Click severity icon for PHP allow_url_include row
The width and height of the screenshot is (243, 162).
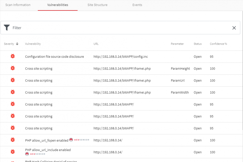pyautogui.click(x=13, y=152)
